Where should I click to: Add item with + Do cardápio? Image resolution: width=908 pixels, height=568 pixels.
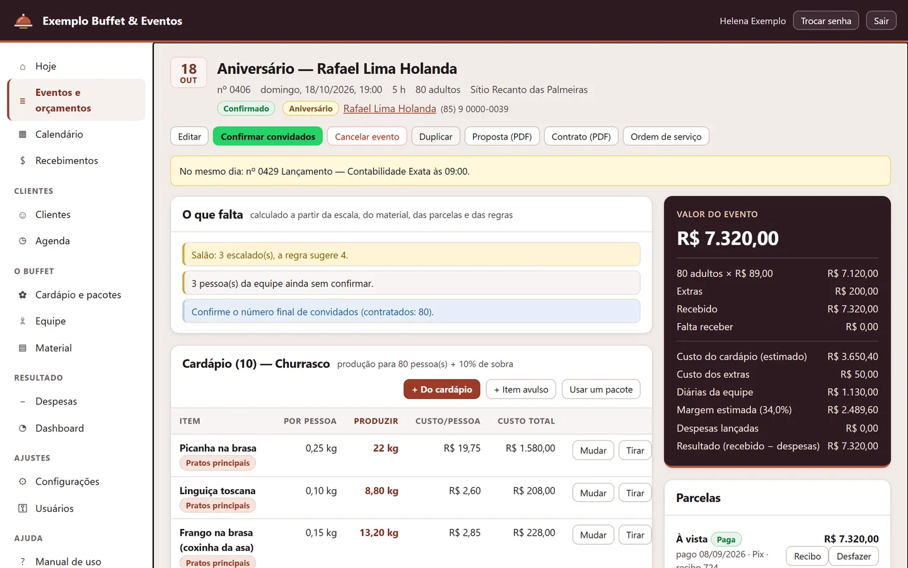click(x=442, y=389)
